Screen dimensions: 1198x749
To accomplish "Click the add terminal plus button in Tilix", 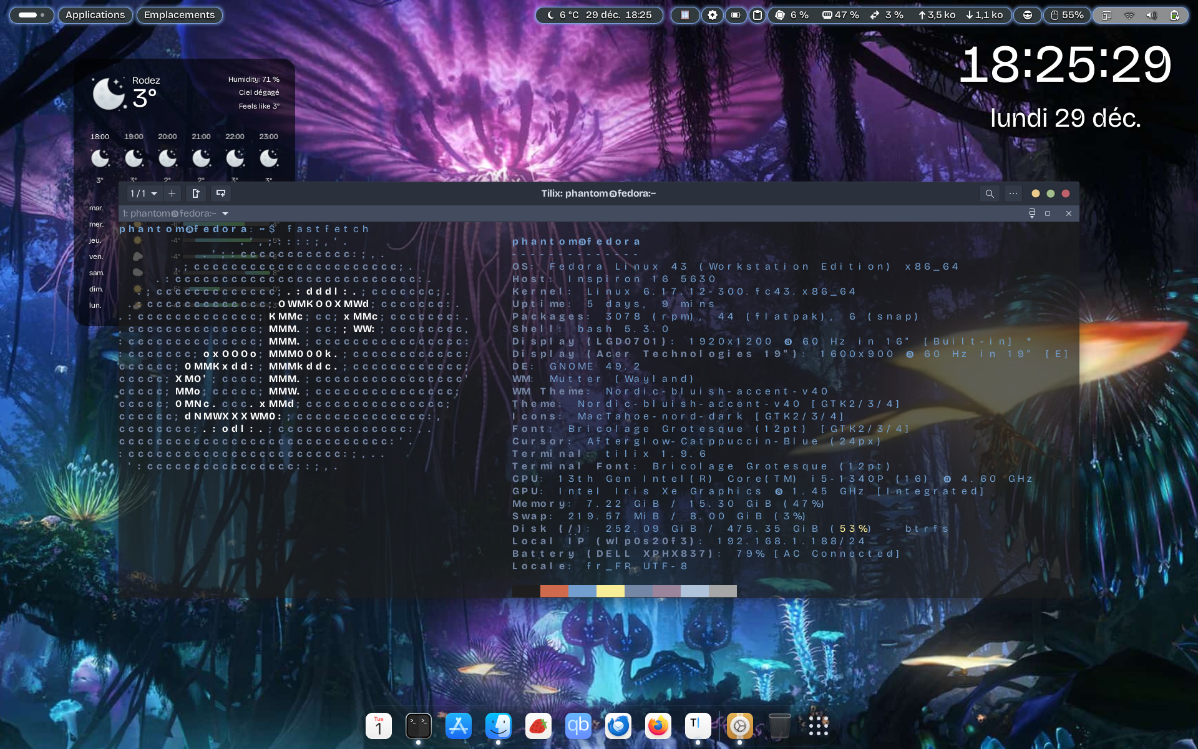I will pyautogui.click(x=172, y=193).
